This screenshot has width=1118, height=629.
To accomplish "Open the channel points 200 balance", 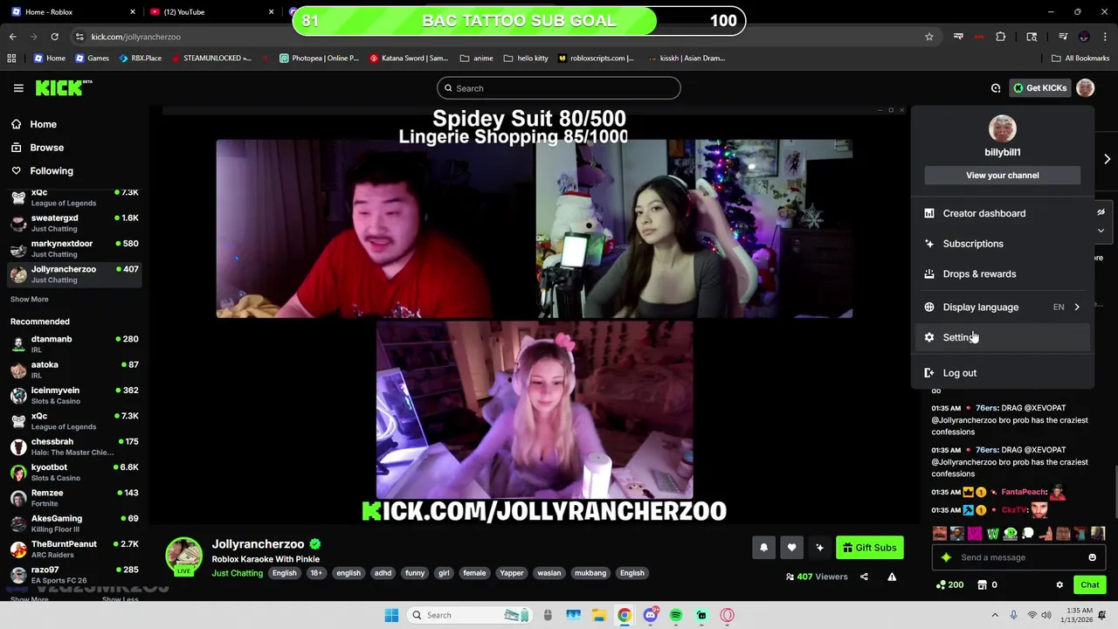I will point(949,585).
